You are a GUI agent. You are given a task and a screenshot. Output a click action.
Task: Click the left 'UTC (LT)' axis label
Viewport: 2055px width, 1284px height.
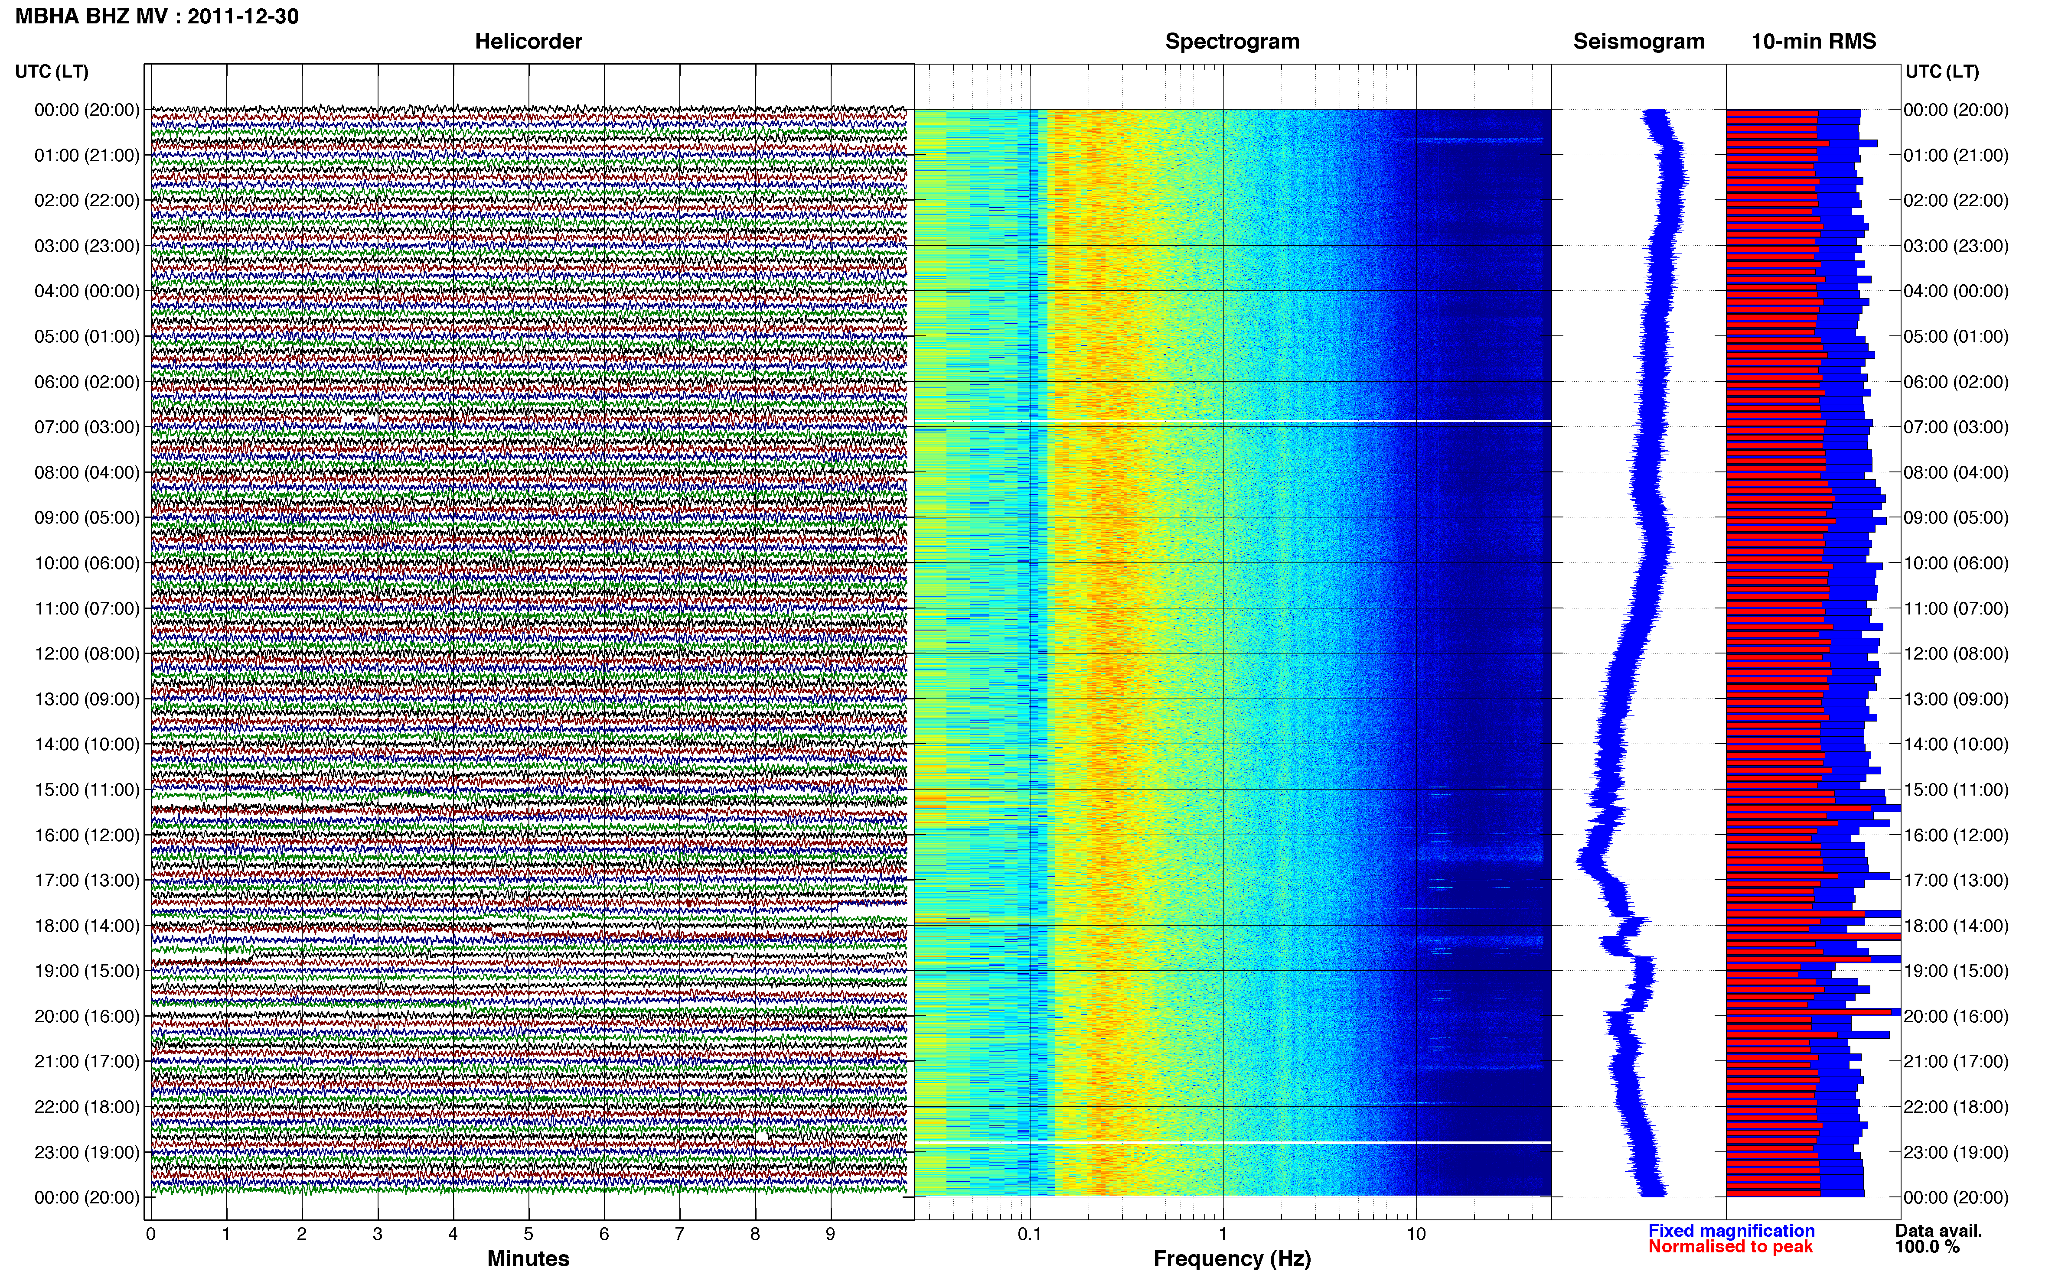[52, 72]
